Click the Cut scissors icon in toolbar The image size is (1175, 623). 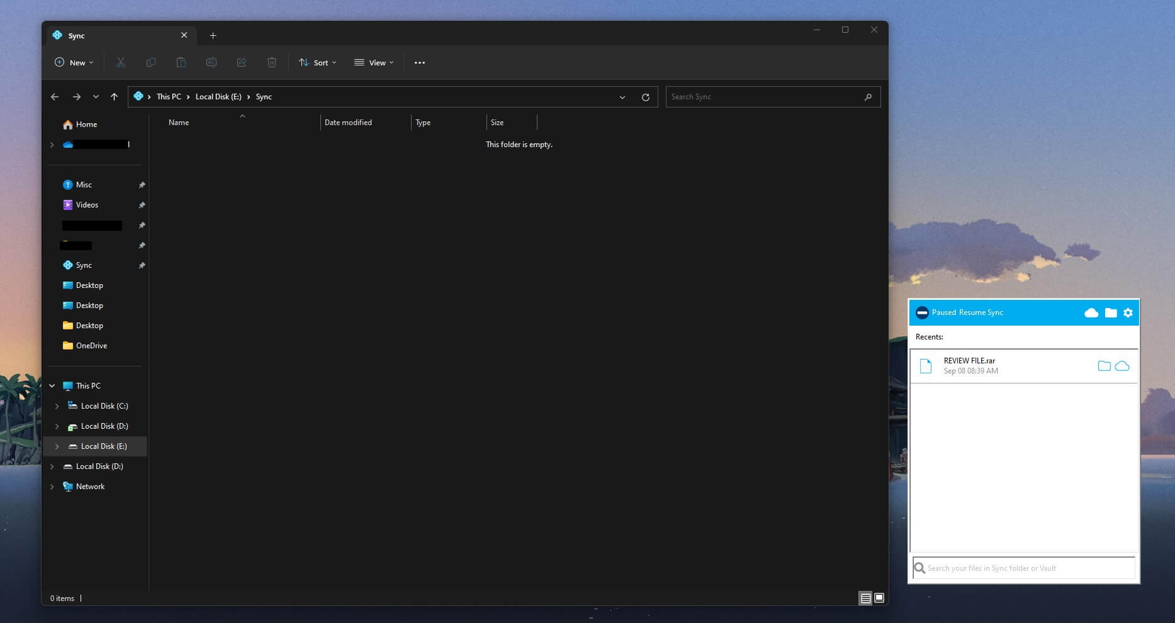(x=121, y=62)
